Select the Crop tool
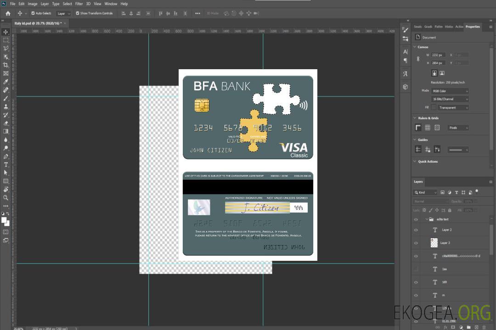 click(6, 65)
